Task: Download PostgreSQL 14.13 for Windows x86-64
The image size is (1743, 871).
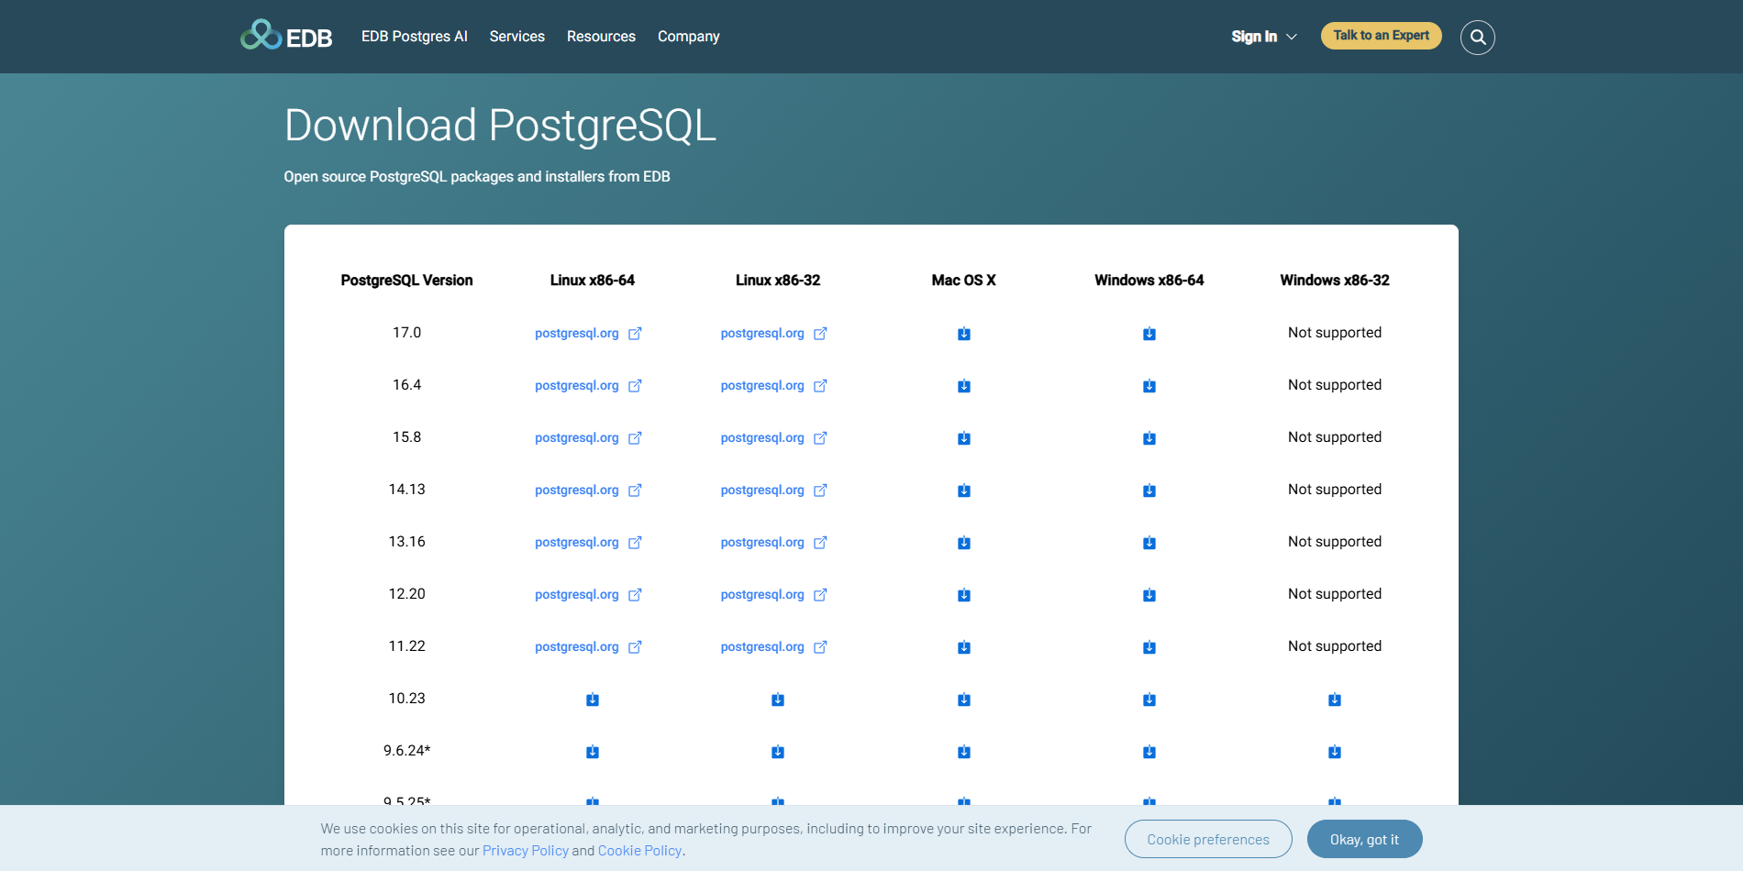Action: pyautogui.click(x=1149, y=491)
